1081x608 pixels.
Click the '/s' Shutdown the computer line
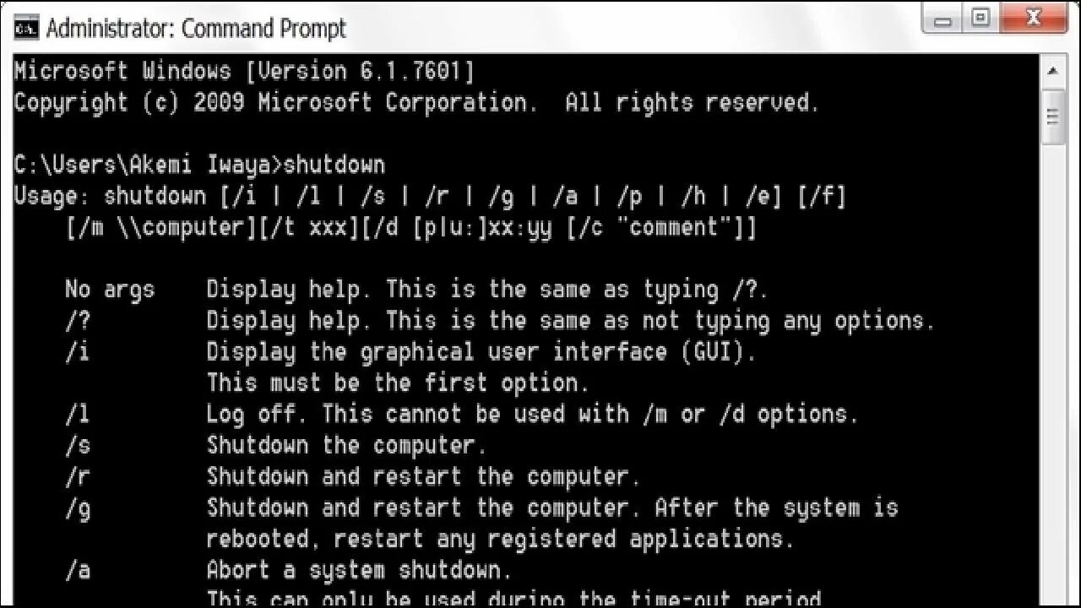click(x=275, y=446)
